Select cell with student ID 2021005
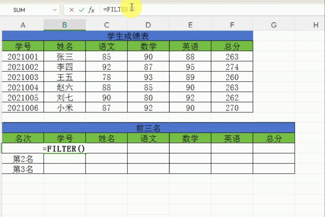Screen dimensions: 325x217 point(23,97)
